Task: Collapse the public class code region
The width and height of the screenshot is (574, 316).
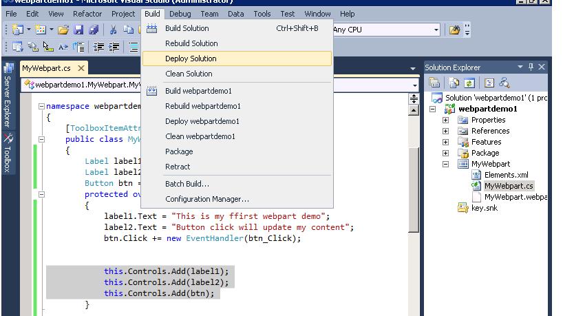Action: [x=41, y=139]
